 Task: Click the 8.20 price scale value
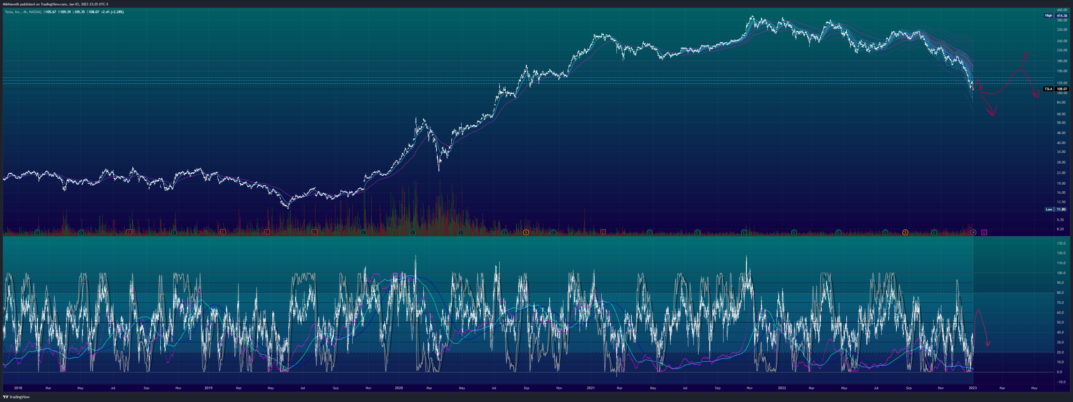(1060, 229)
